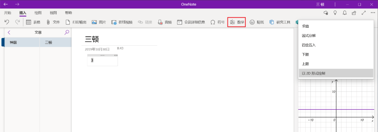This screenshot has width=378, height=132.
Task: Switch to the 开始 tab
Action: coord(7,13)
